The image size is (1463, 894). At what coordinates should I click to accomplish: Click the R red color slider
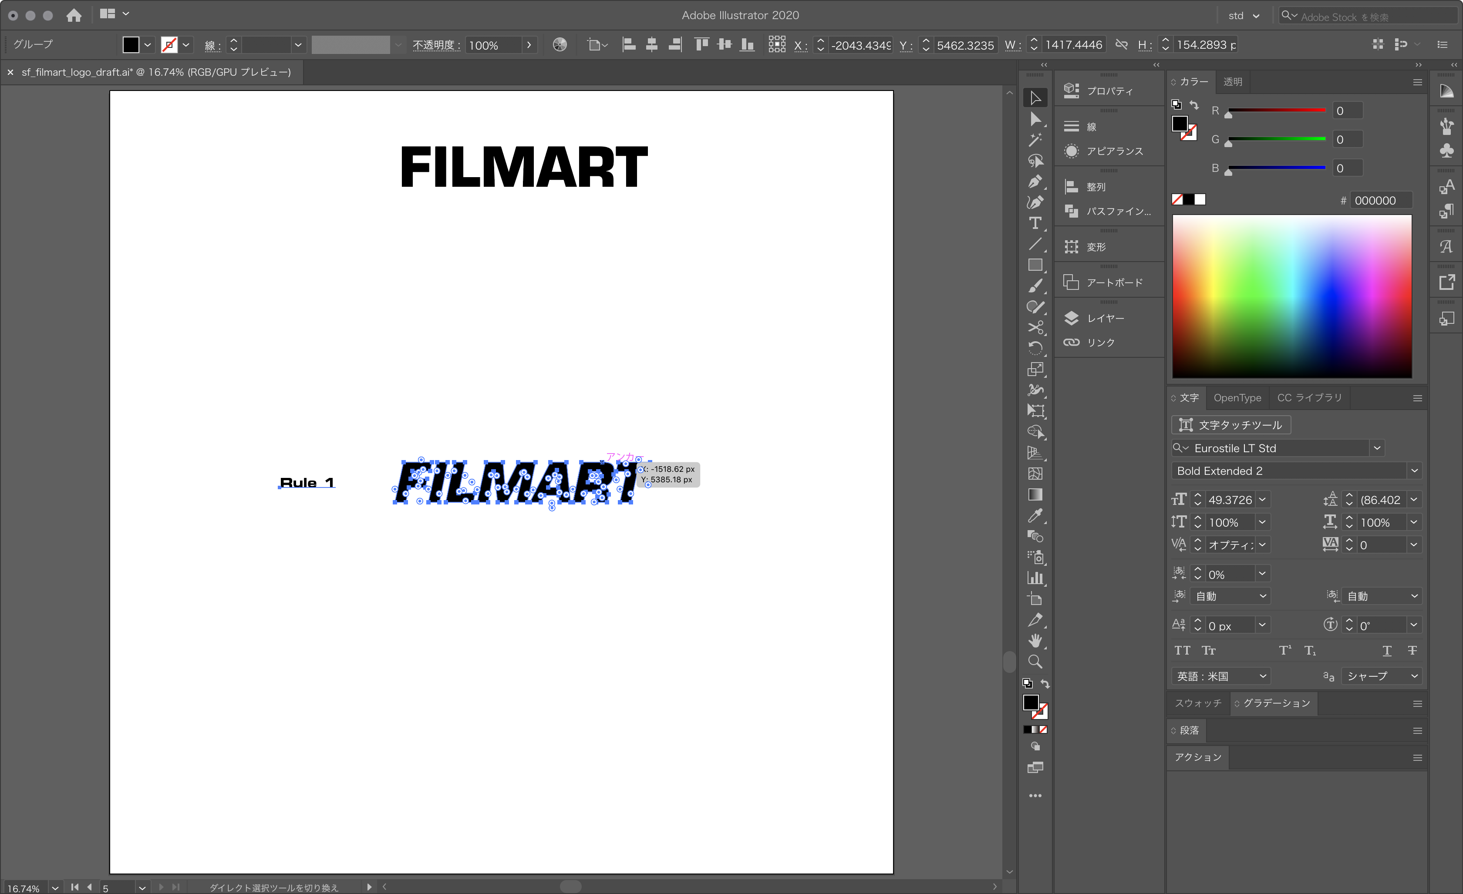tap(1277, 111)
